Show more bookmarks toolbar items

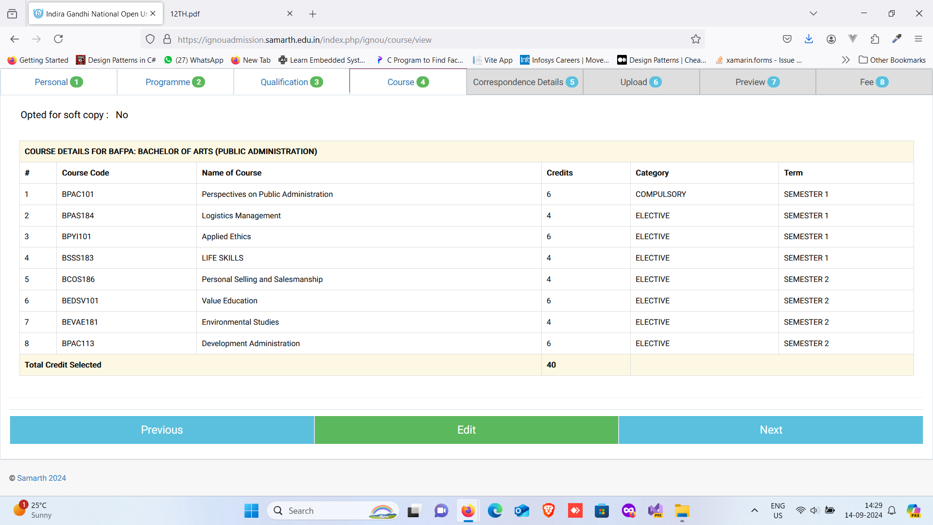846,60
